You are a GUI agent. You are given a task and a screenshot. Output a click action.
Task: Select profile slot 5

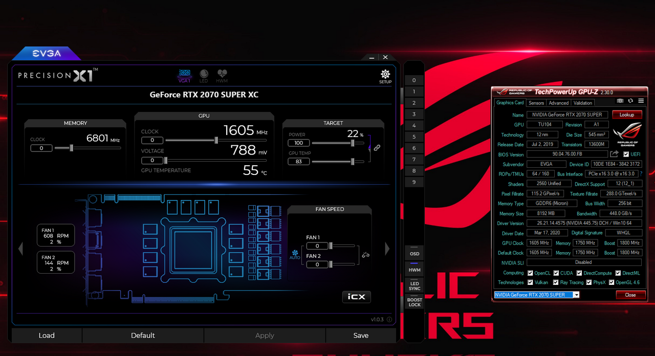[x=414, y=137]
